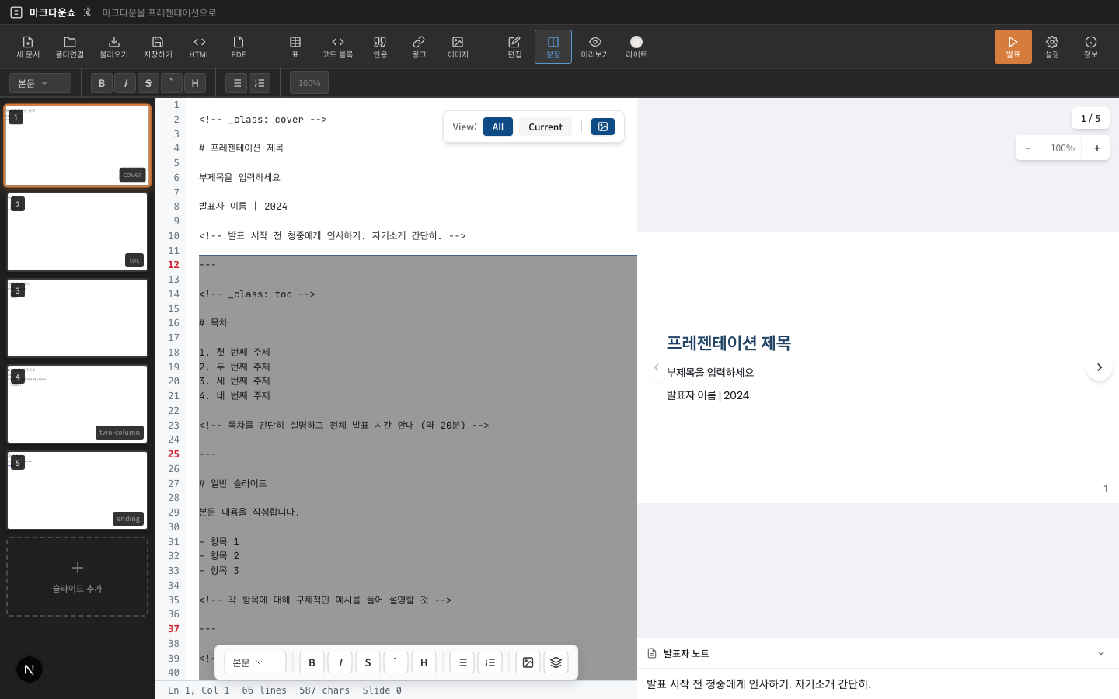Viewport: 1119px width, 699px height.
Task: Toggle strikethrough formatting
Action: 148,83
